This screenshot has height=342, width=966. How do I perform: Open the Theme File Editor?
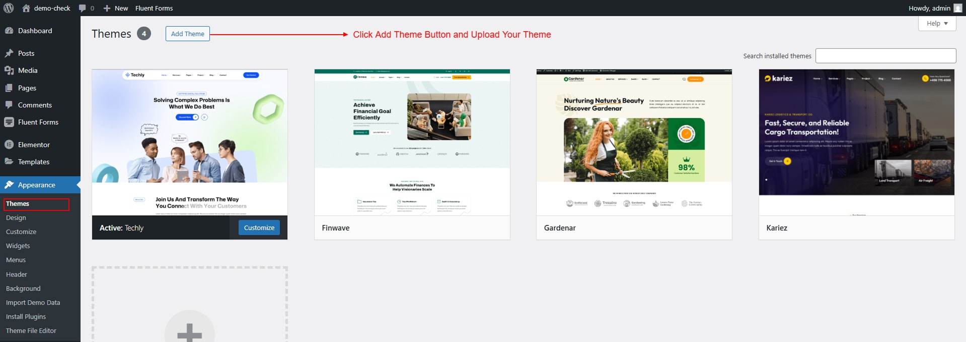coord(31,331)
